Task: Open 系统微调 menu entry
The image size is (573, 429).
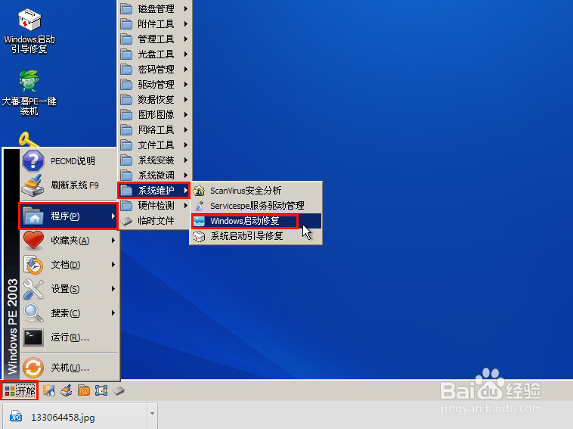Action: tap(155, 176)
